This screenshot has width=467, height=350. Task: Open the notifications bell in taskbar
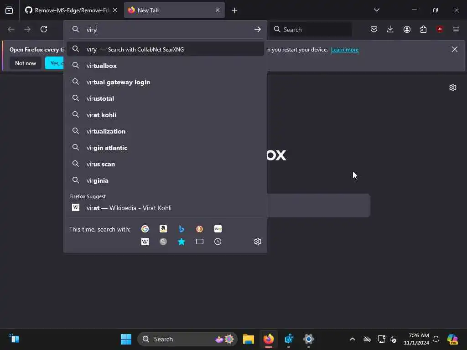tap(436, 339)
